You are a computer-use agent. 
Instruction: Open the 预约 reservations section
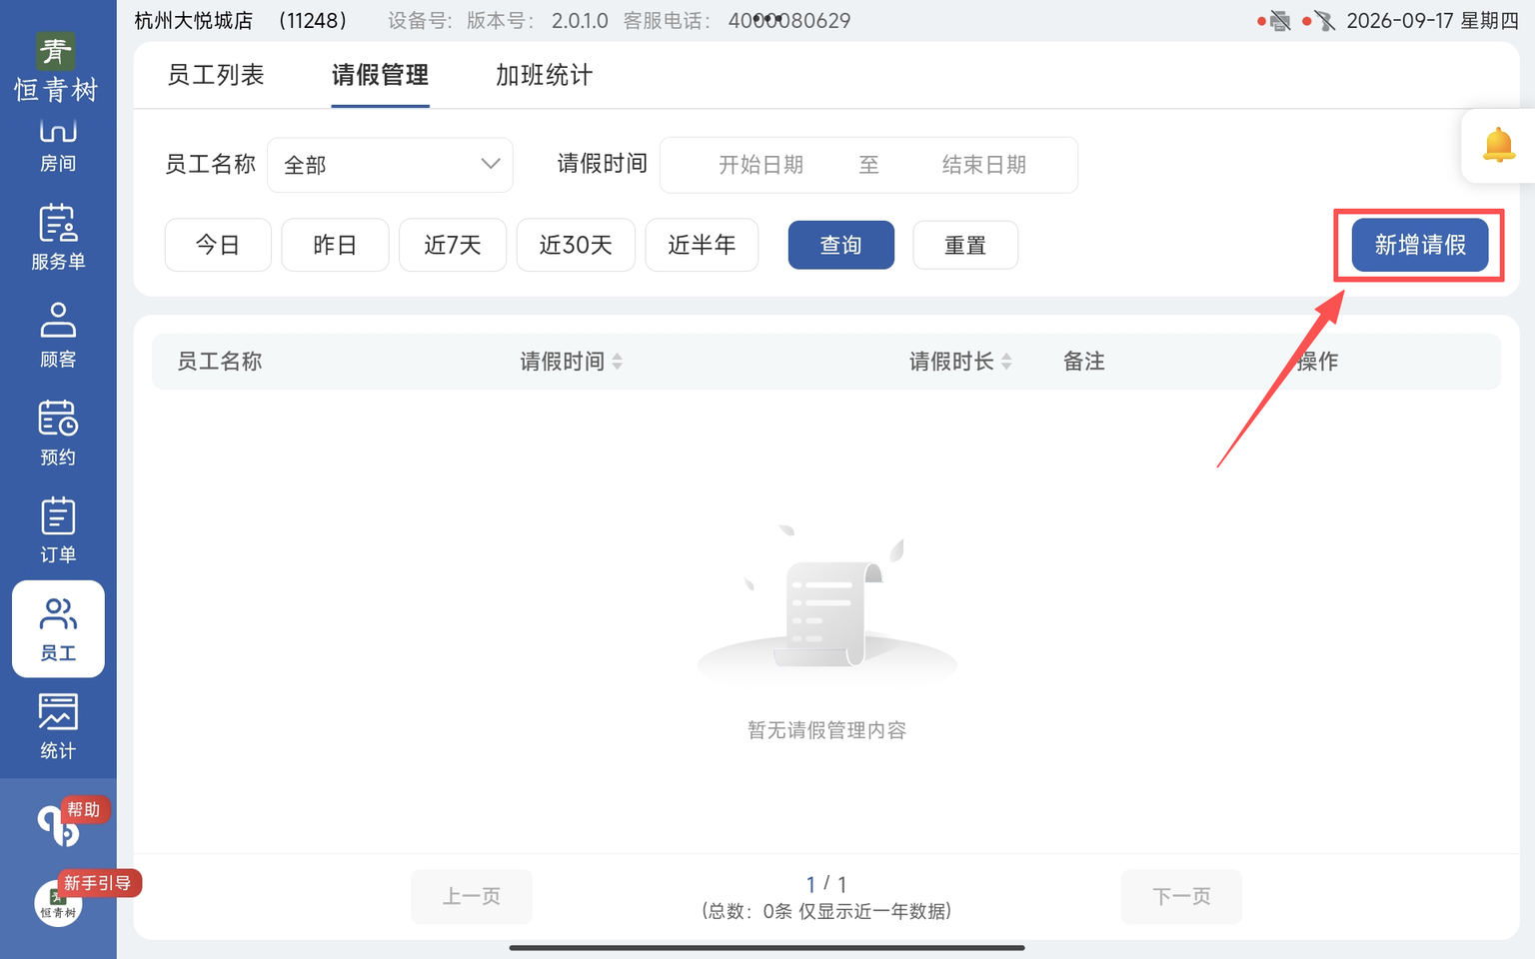coord(58,434)
